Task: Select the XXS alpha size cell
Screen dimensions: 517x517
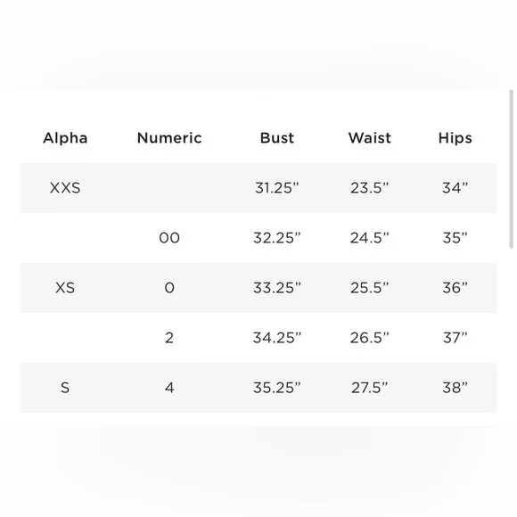Action: pyautogui.click(x=65, y=188)
